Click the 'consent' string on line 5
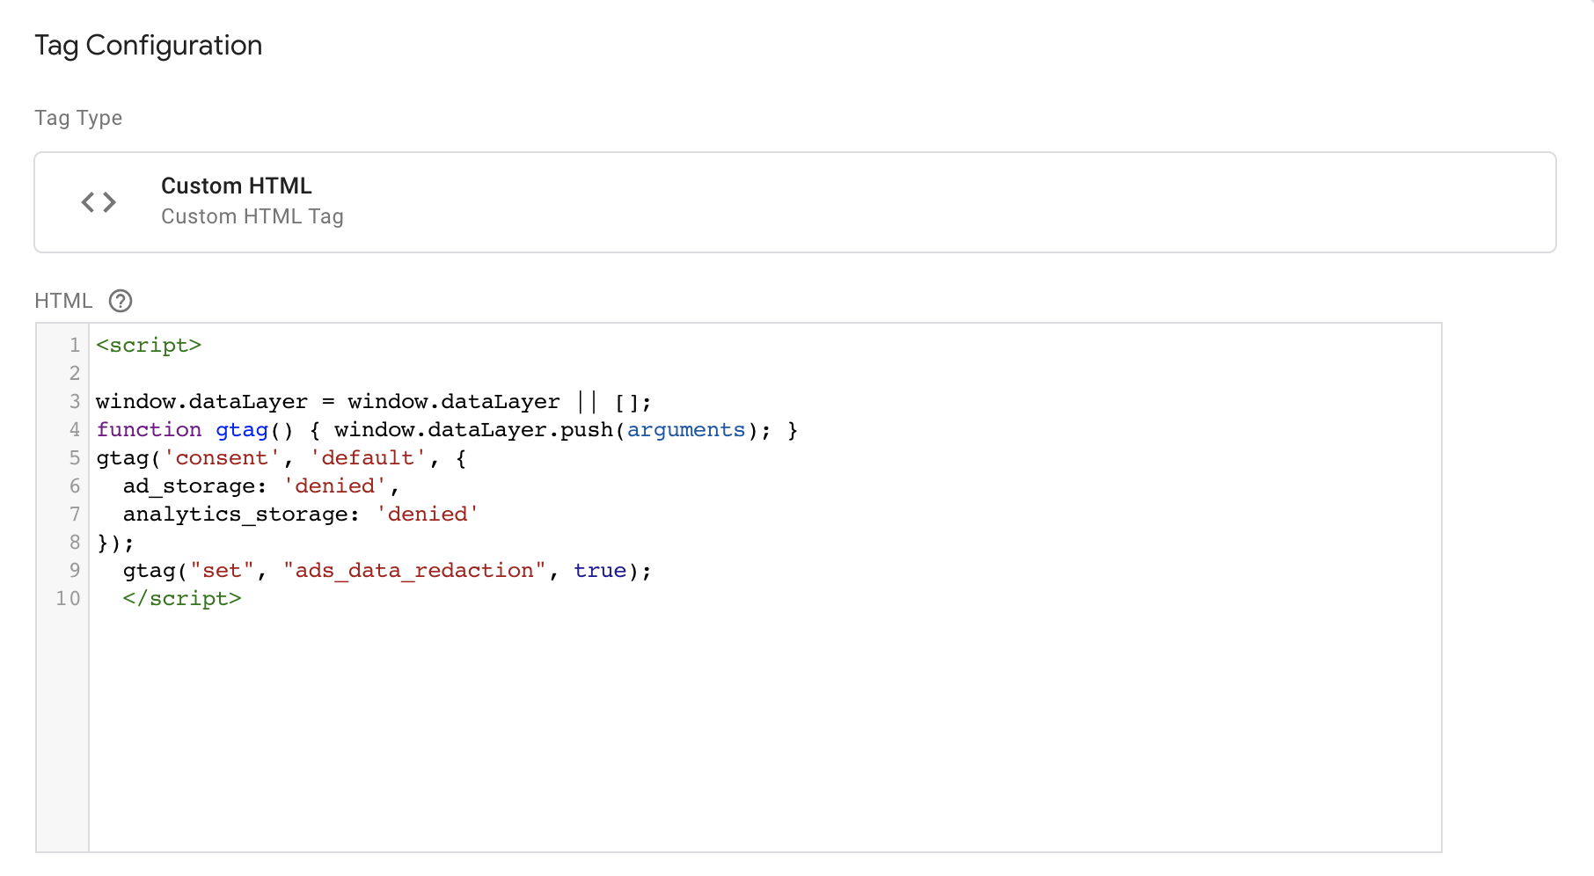Viewport: 1594px width, 876px height. point(222,458)
